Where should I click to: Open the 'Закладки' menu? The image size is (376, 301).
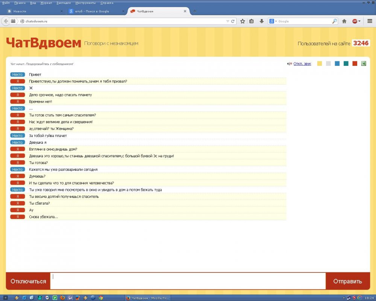63,3
